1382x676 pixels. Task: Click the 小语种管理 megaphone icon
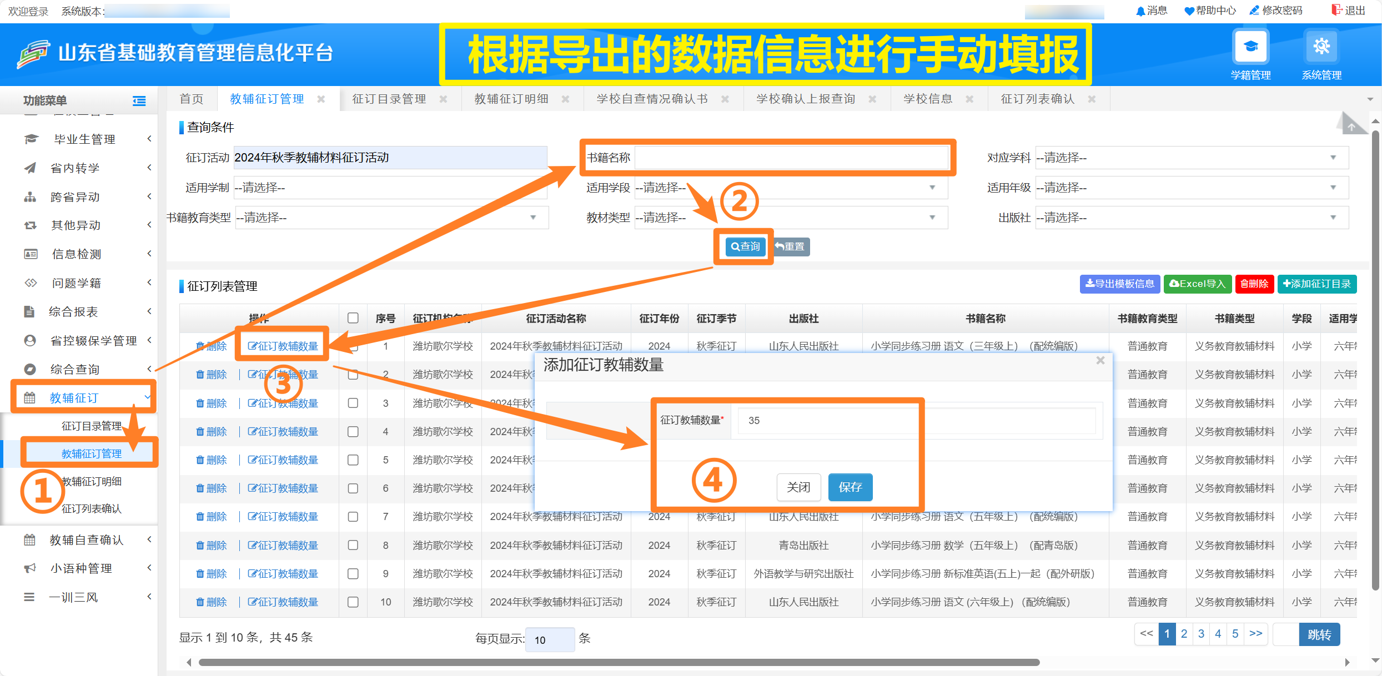click(30, 568)
